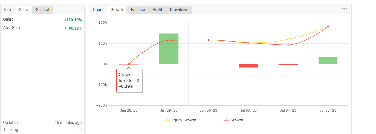This screenshot has width=376, height=134.
Task: Click the Abs. Gain label link
Action: (12, 28)
